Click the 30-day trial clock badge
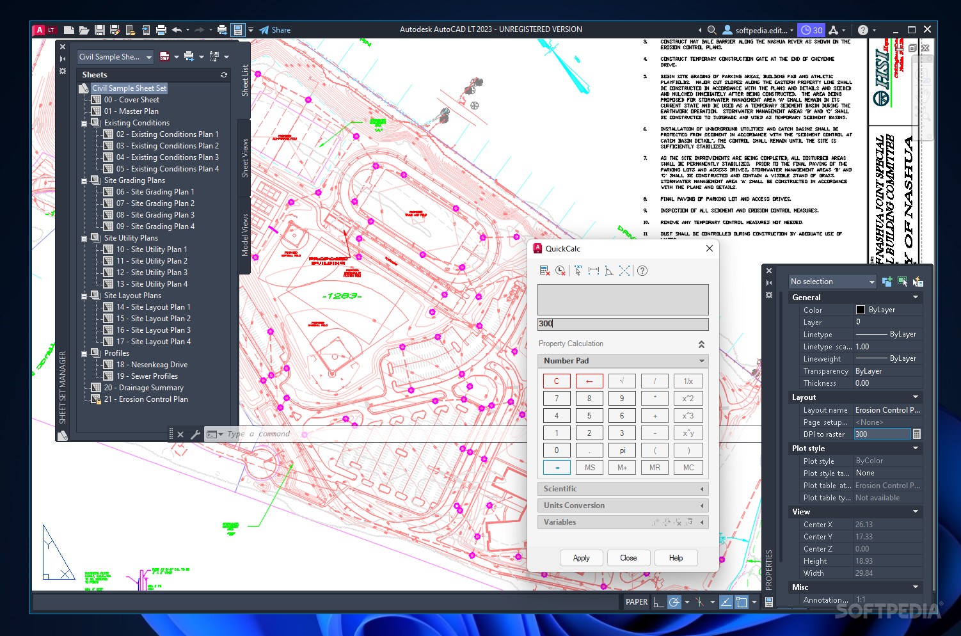This screenshot has width=961, height=636. (812, 30)
